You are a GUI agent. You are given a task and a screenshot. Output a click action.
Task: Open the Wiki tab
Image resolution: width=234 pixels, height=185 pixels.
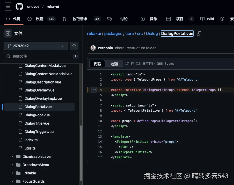[x=207, y=19]
